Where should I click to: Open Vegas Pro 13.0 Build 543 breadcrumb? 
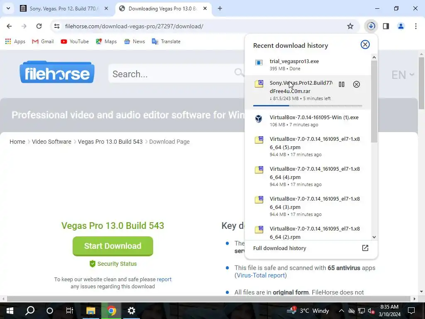(110, 142)
